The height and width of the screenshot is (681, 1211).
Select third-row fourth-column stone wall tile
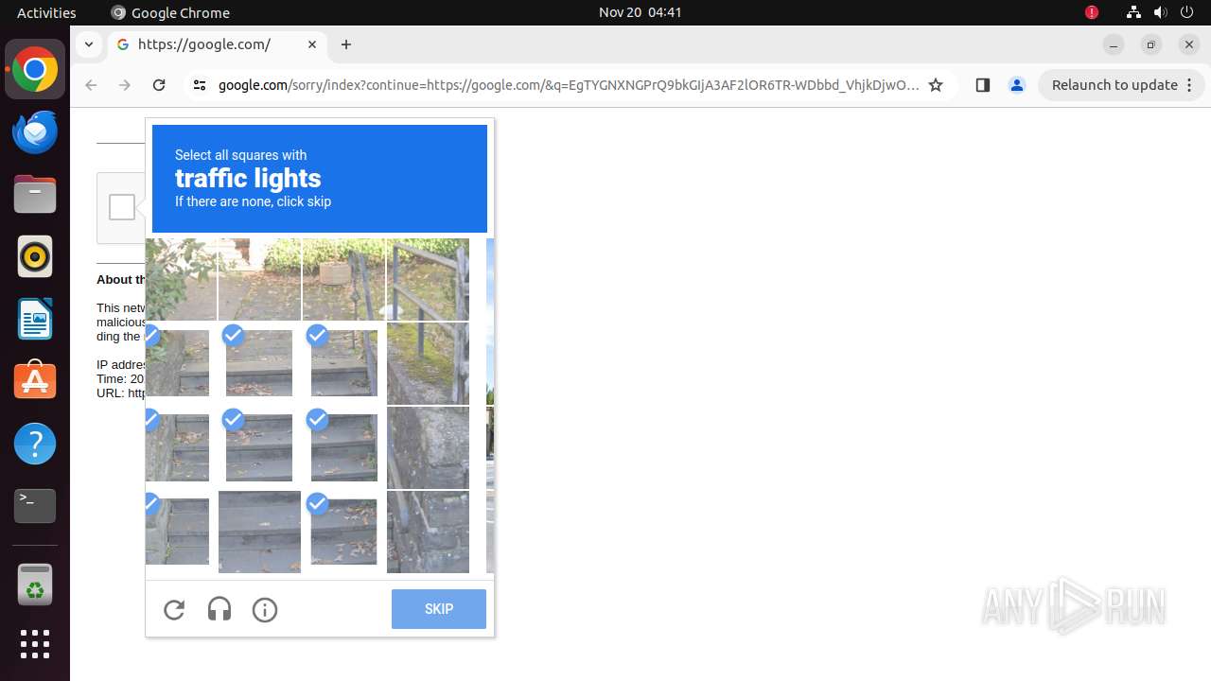click(x=428, y=447)
